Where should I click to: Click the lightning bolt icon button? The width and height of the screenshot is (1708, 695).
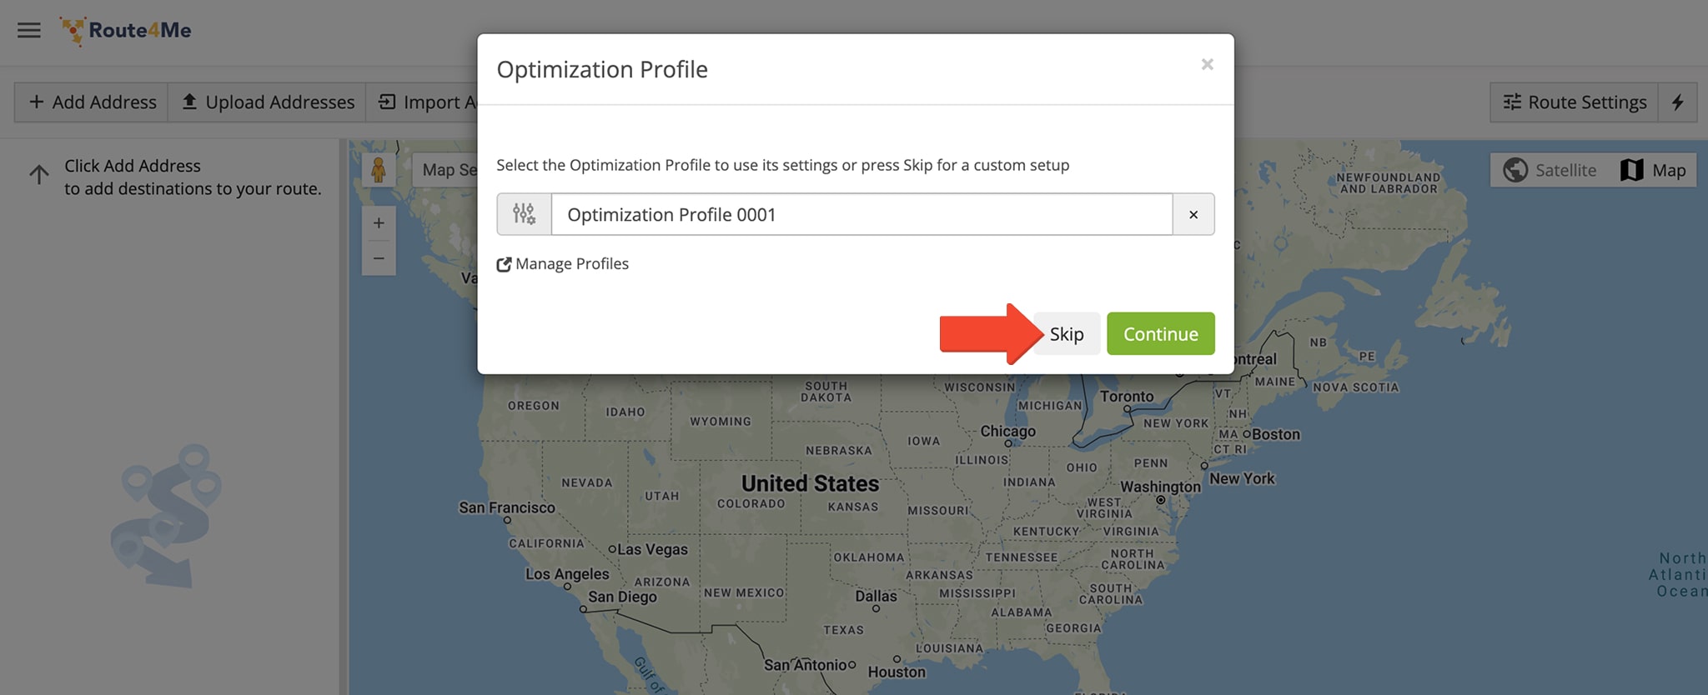coord(1677,102)
